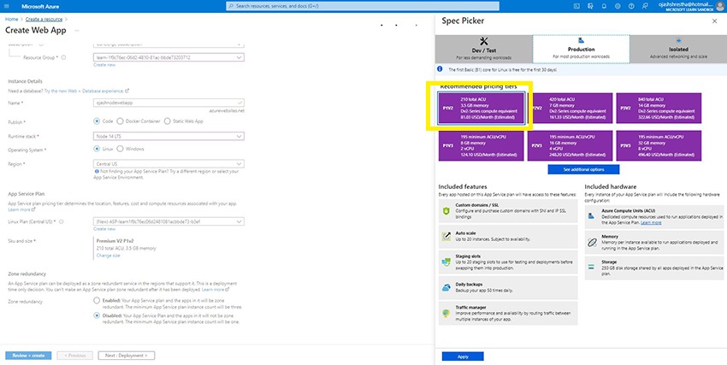Click the Auto scale feature icon
The image size is (727, 365).
tap(446, 236)
